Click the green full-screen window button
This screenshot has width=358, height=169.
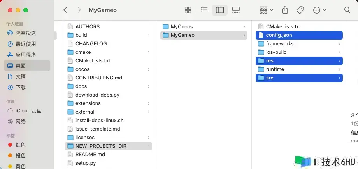[26, 10]
